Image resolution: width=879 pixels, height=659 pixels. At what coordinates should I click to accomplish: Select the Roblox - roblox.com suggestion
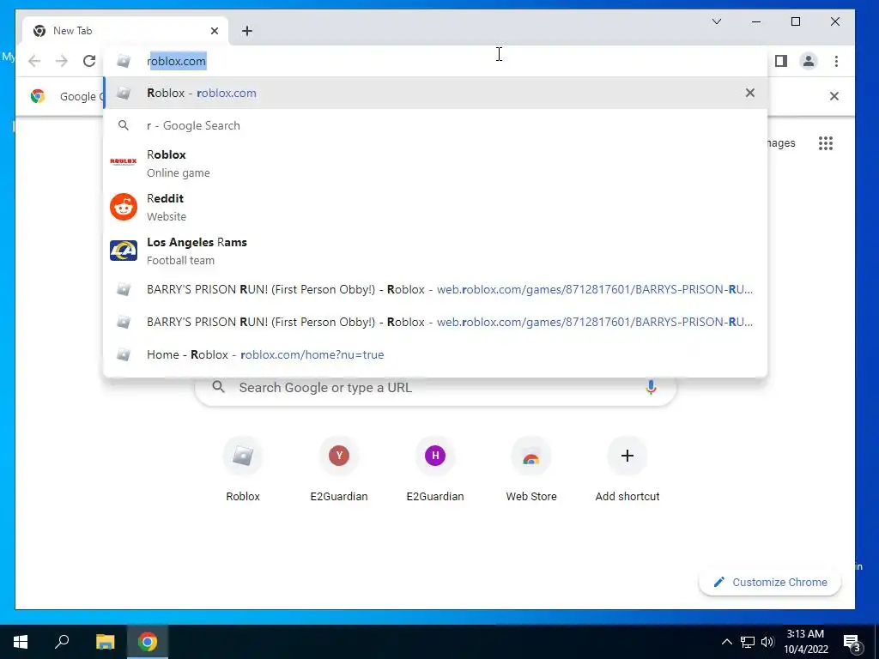click(435, 93)
